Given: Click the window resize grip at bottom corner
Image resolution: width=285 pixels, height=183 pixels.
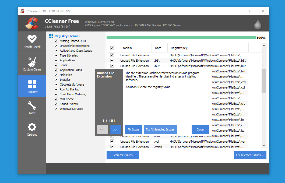Looking at the screenshot, I should coord(267,172).
